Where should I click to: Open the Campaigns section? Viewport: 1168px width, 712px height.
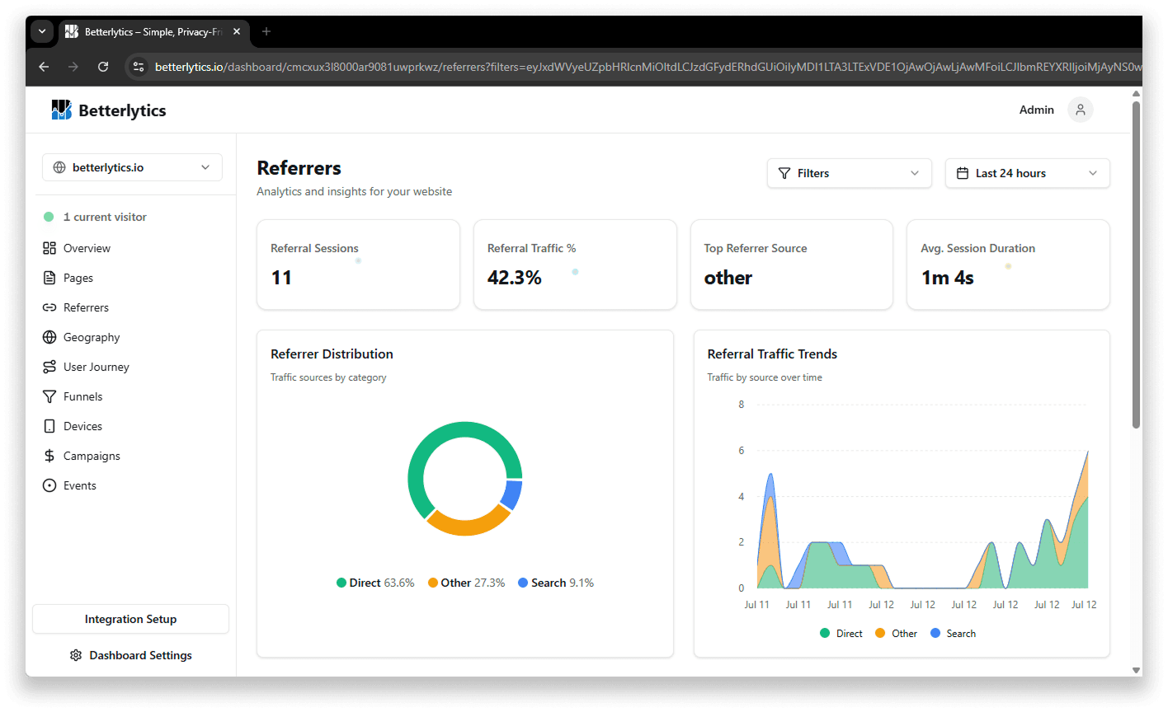pos(92,456)
